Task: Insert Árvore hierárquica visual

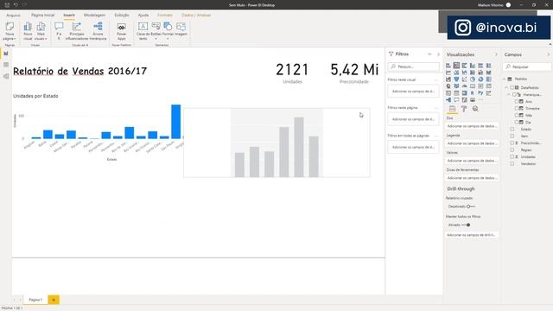Action: pos(98,31)
